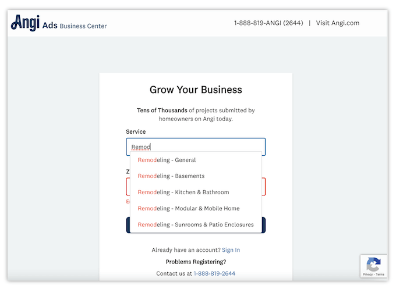Click the 1-888-819-ANGI header phone number
This screenshot has height=285, width=396.
tap(268, 23)
